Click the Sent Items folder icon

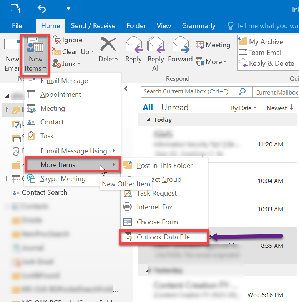[x=17, y=138]
